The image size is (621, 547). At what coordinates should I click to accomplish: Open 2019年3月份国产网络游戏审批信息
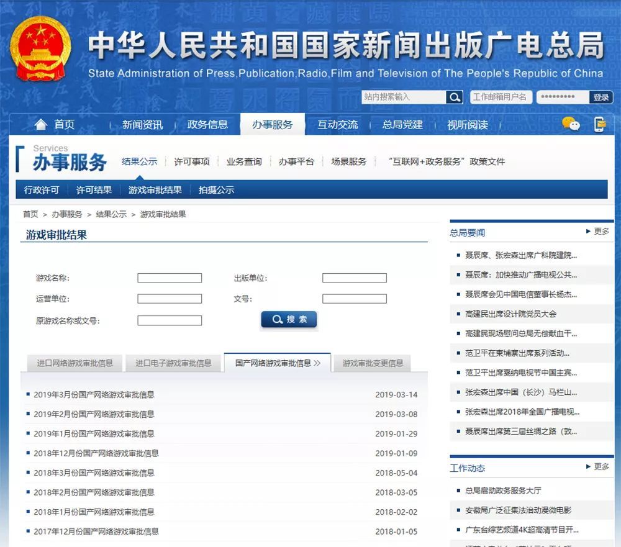(x=93, y=394)
